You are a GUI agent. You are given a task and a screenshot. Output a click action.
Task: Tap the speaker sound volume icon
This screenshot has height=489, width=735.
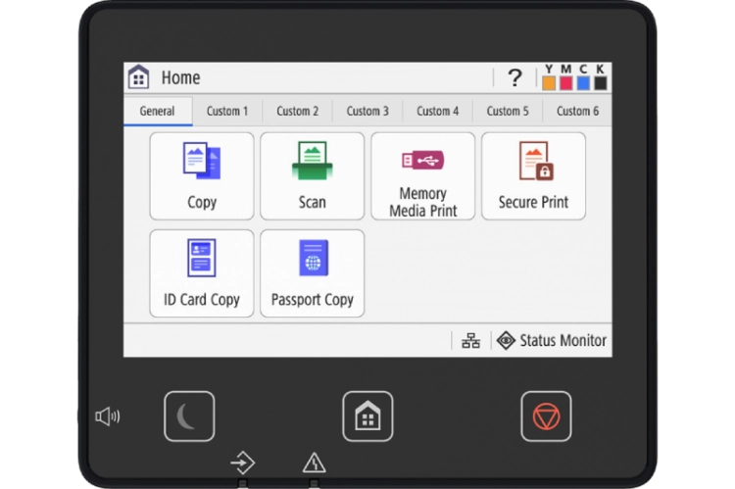click(x=108, y=416)
